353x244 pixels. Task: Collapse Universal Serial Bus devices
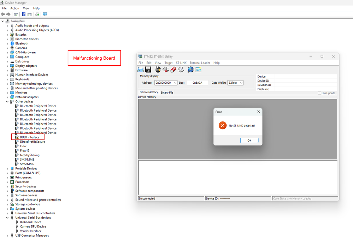(7, 218)
